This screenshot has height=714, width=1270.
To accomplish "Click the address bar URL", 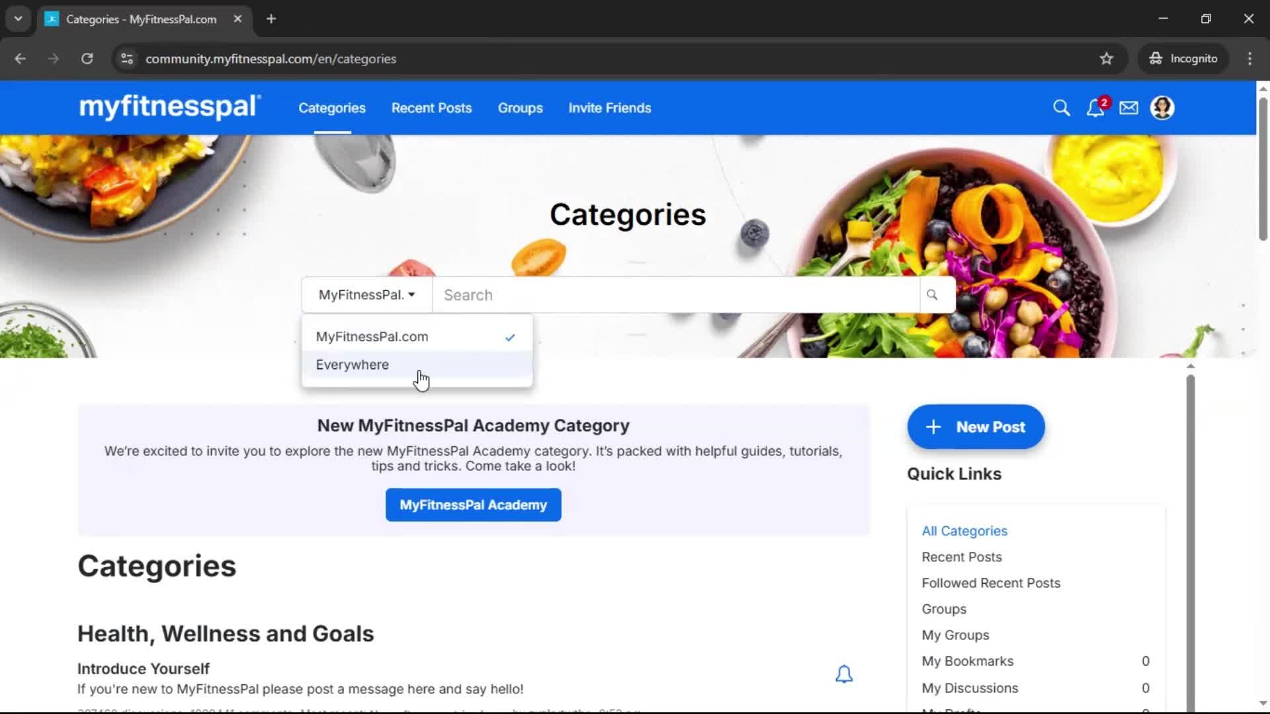I will coord(271,59).
